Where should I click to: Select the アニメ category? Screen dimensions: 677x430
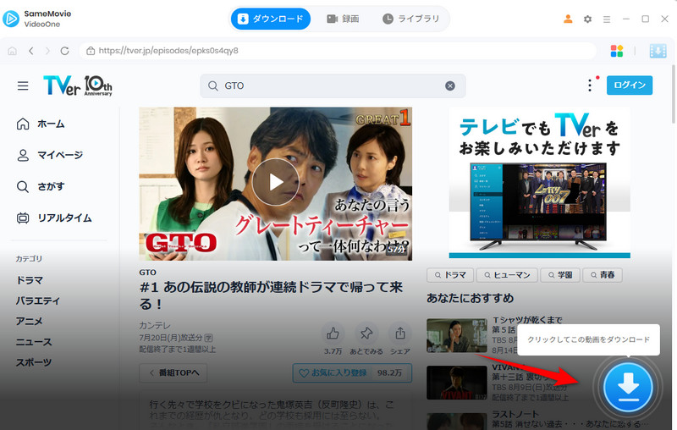click(x=30, y=321)
